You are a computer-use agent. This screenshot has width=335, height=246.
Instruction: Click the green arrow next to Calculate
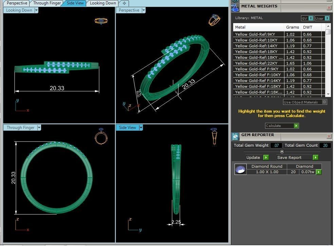click(x=296, y=126)
